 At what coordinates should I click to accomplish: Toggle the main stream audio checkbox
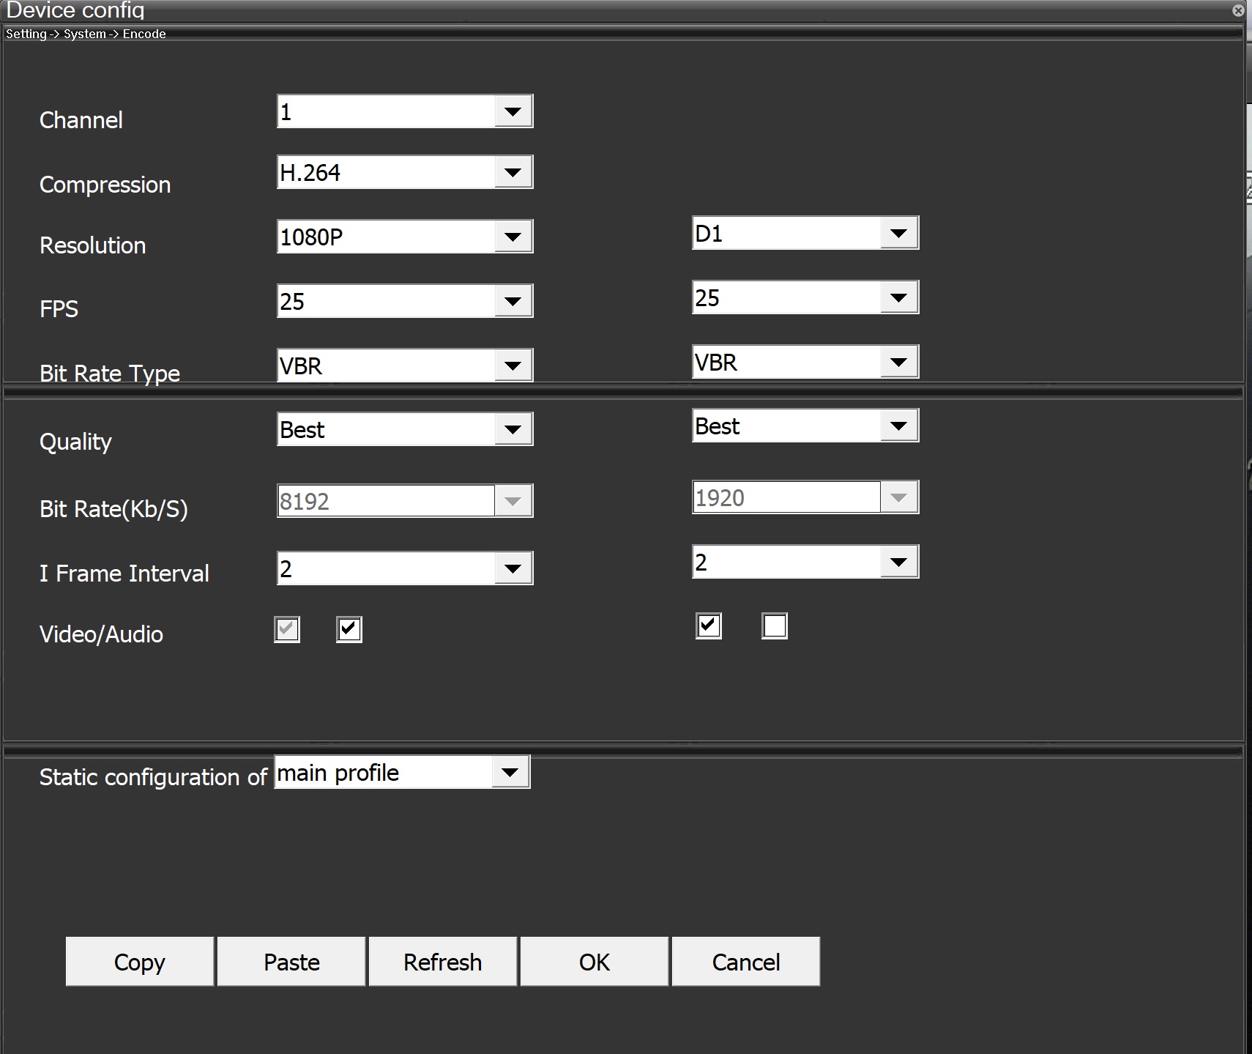pyautogui.click(x=349, y=629)
